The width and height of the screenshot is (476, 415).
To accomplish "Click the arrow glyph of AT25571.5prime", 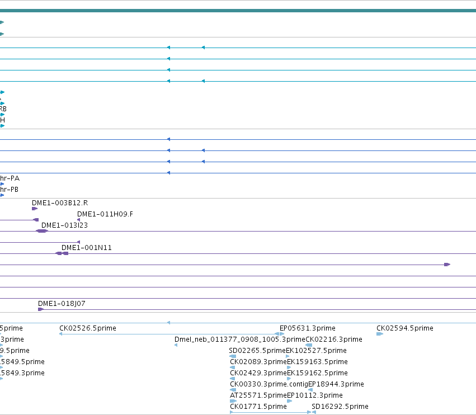I will [233, 402].
